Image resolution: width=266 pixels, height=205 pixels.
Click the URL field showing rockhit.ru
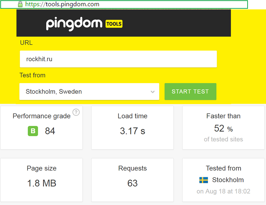pos(118,59)
